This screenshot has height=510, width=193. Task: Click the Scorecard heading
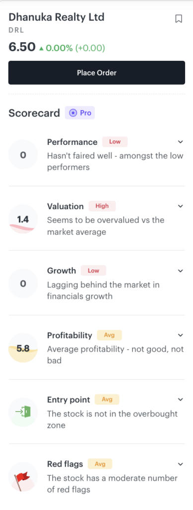click(34, 113)
